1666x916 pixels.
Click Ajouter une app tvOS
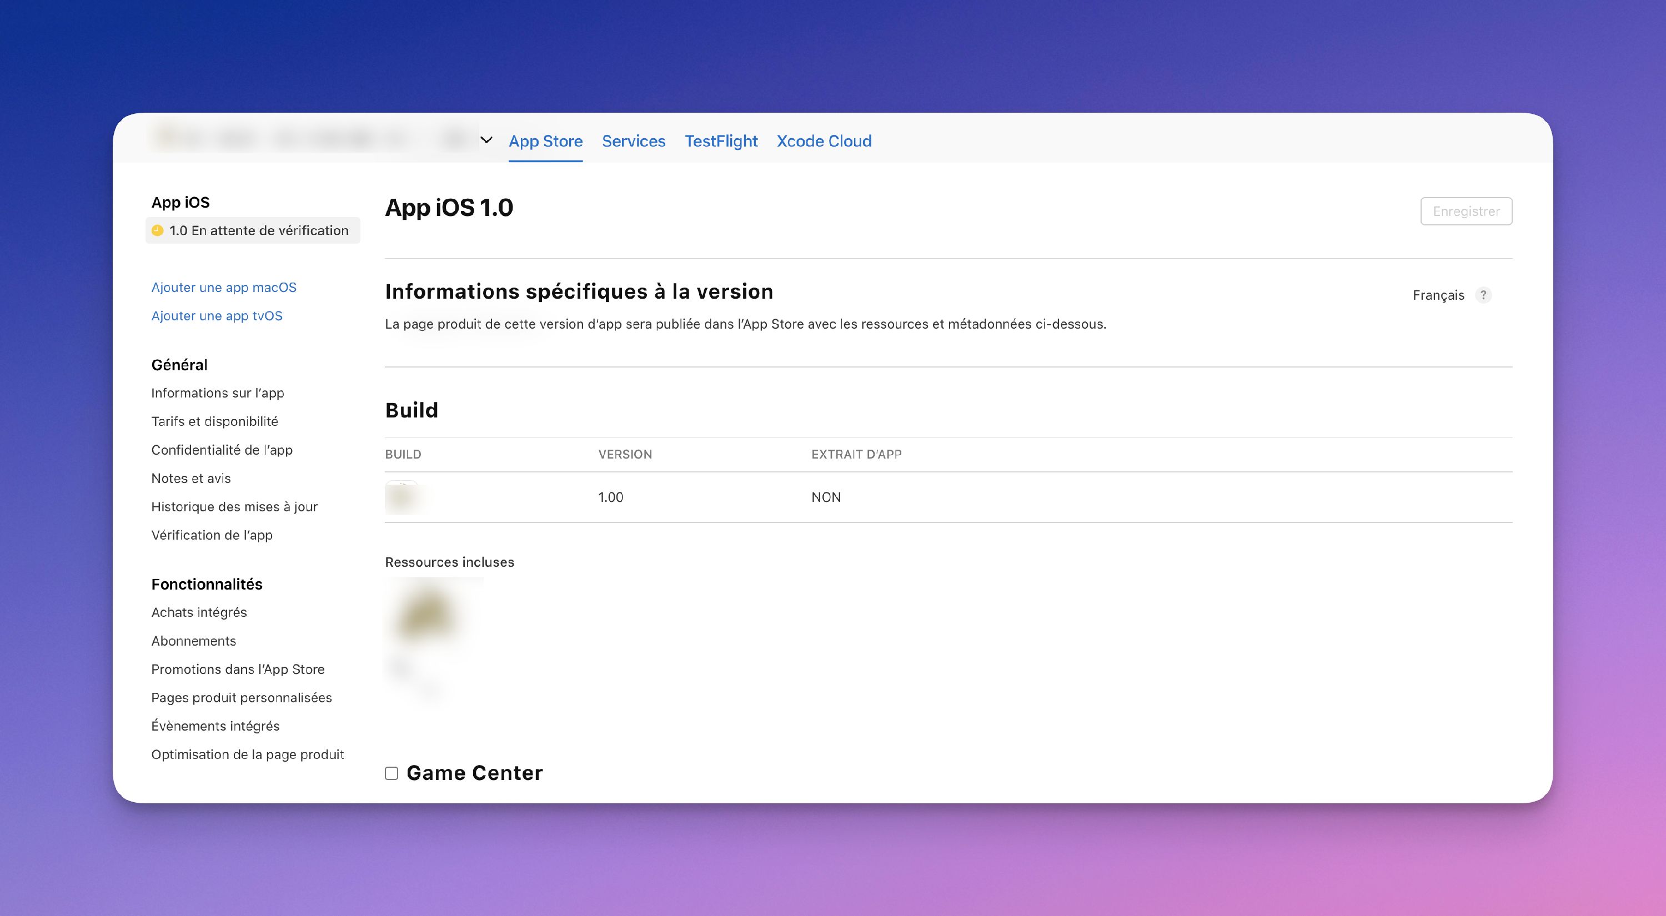point(217,315)
